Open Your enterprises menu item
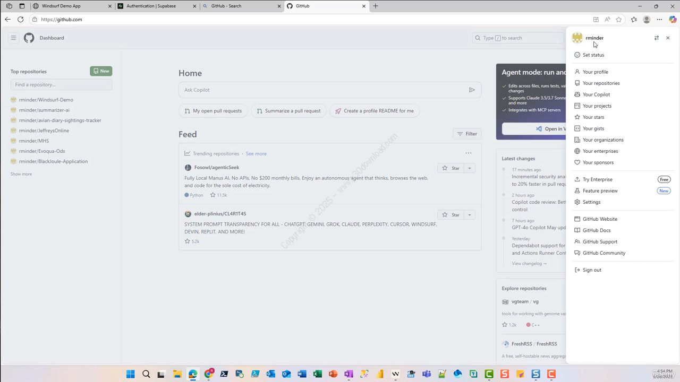 [x=622, y=151]
